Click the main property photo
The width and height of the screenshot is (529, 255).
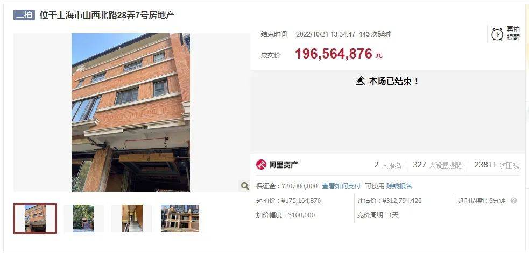(131, 112)
